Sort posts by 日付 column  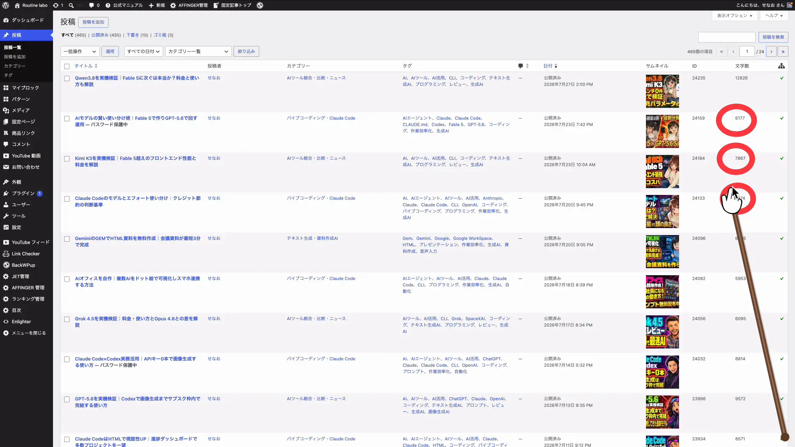click(x=550, y=66)
